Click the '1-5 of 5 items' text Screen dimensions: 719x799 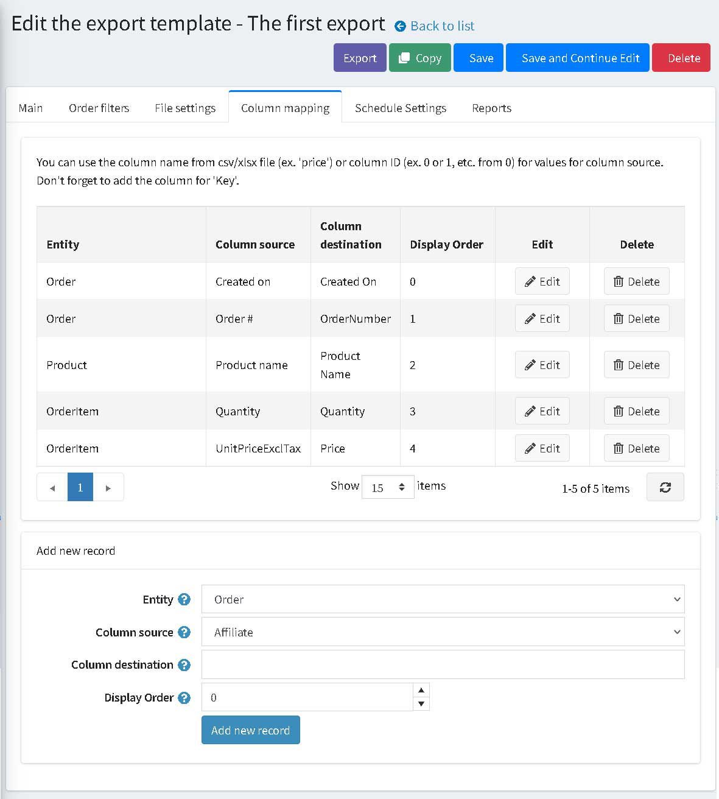(595, 488)
